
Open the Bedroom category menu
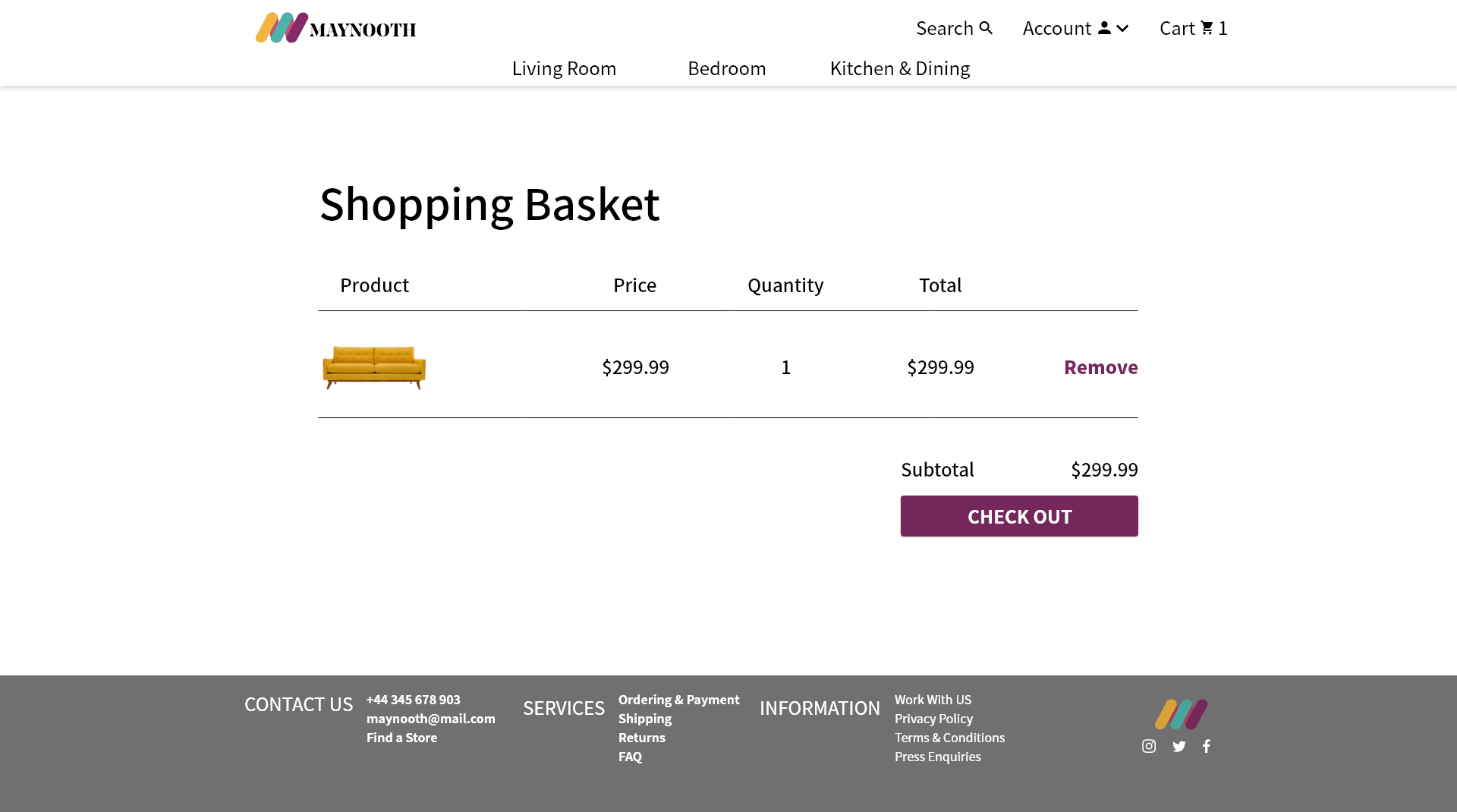pos(726,68)
